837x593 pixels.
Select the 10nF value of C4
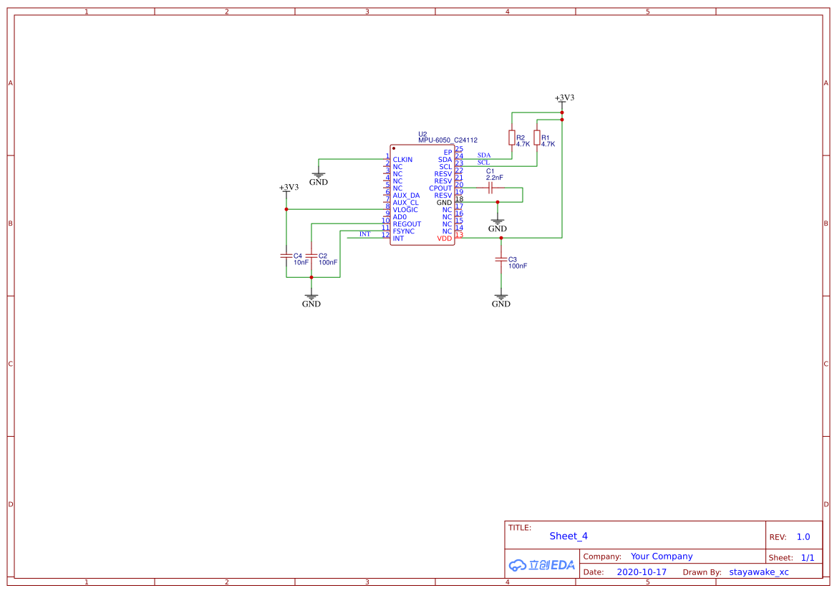tap(301, 263)
